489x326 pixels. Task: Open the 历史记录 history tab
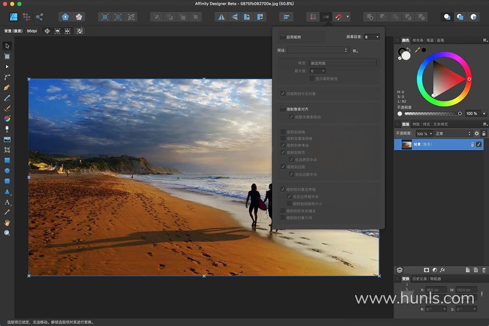tap(420, 279)
